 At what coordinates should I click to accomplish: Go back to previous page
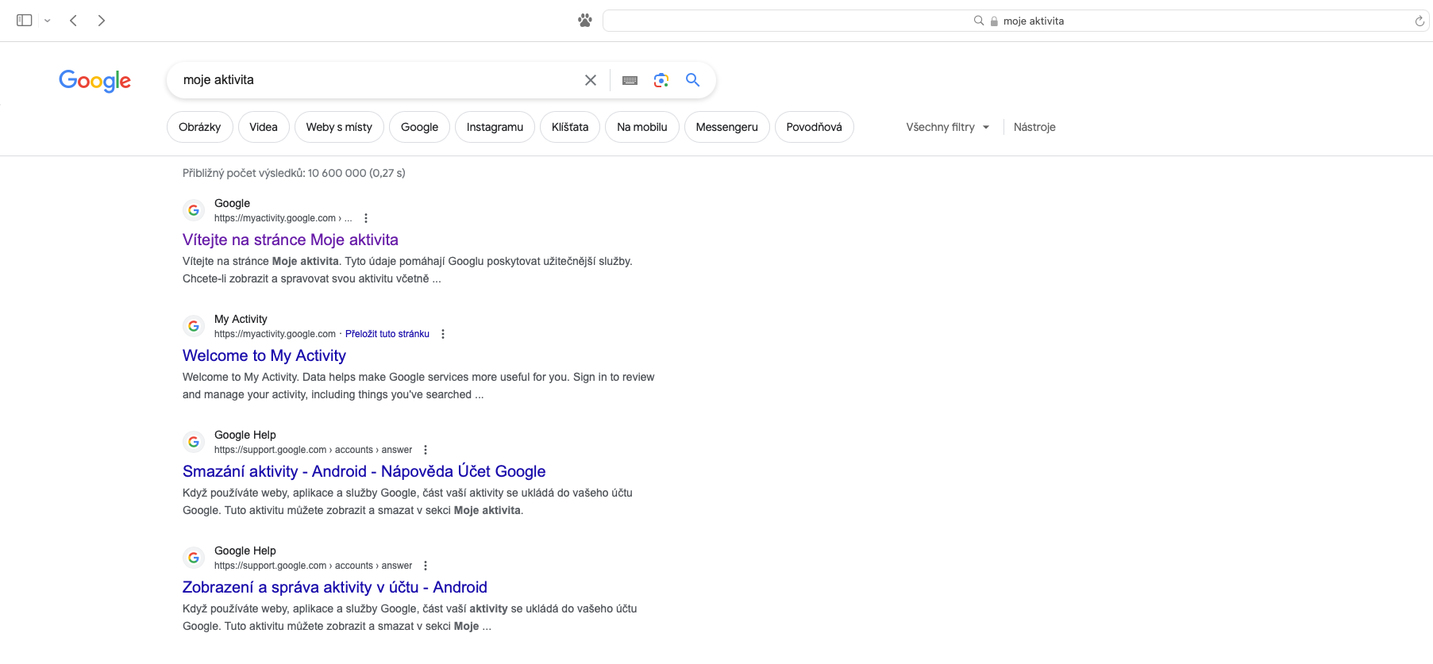tap(73, 21)
